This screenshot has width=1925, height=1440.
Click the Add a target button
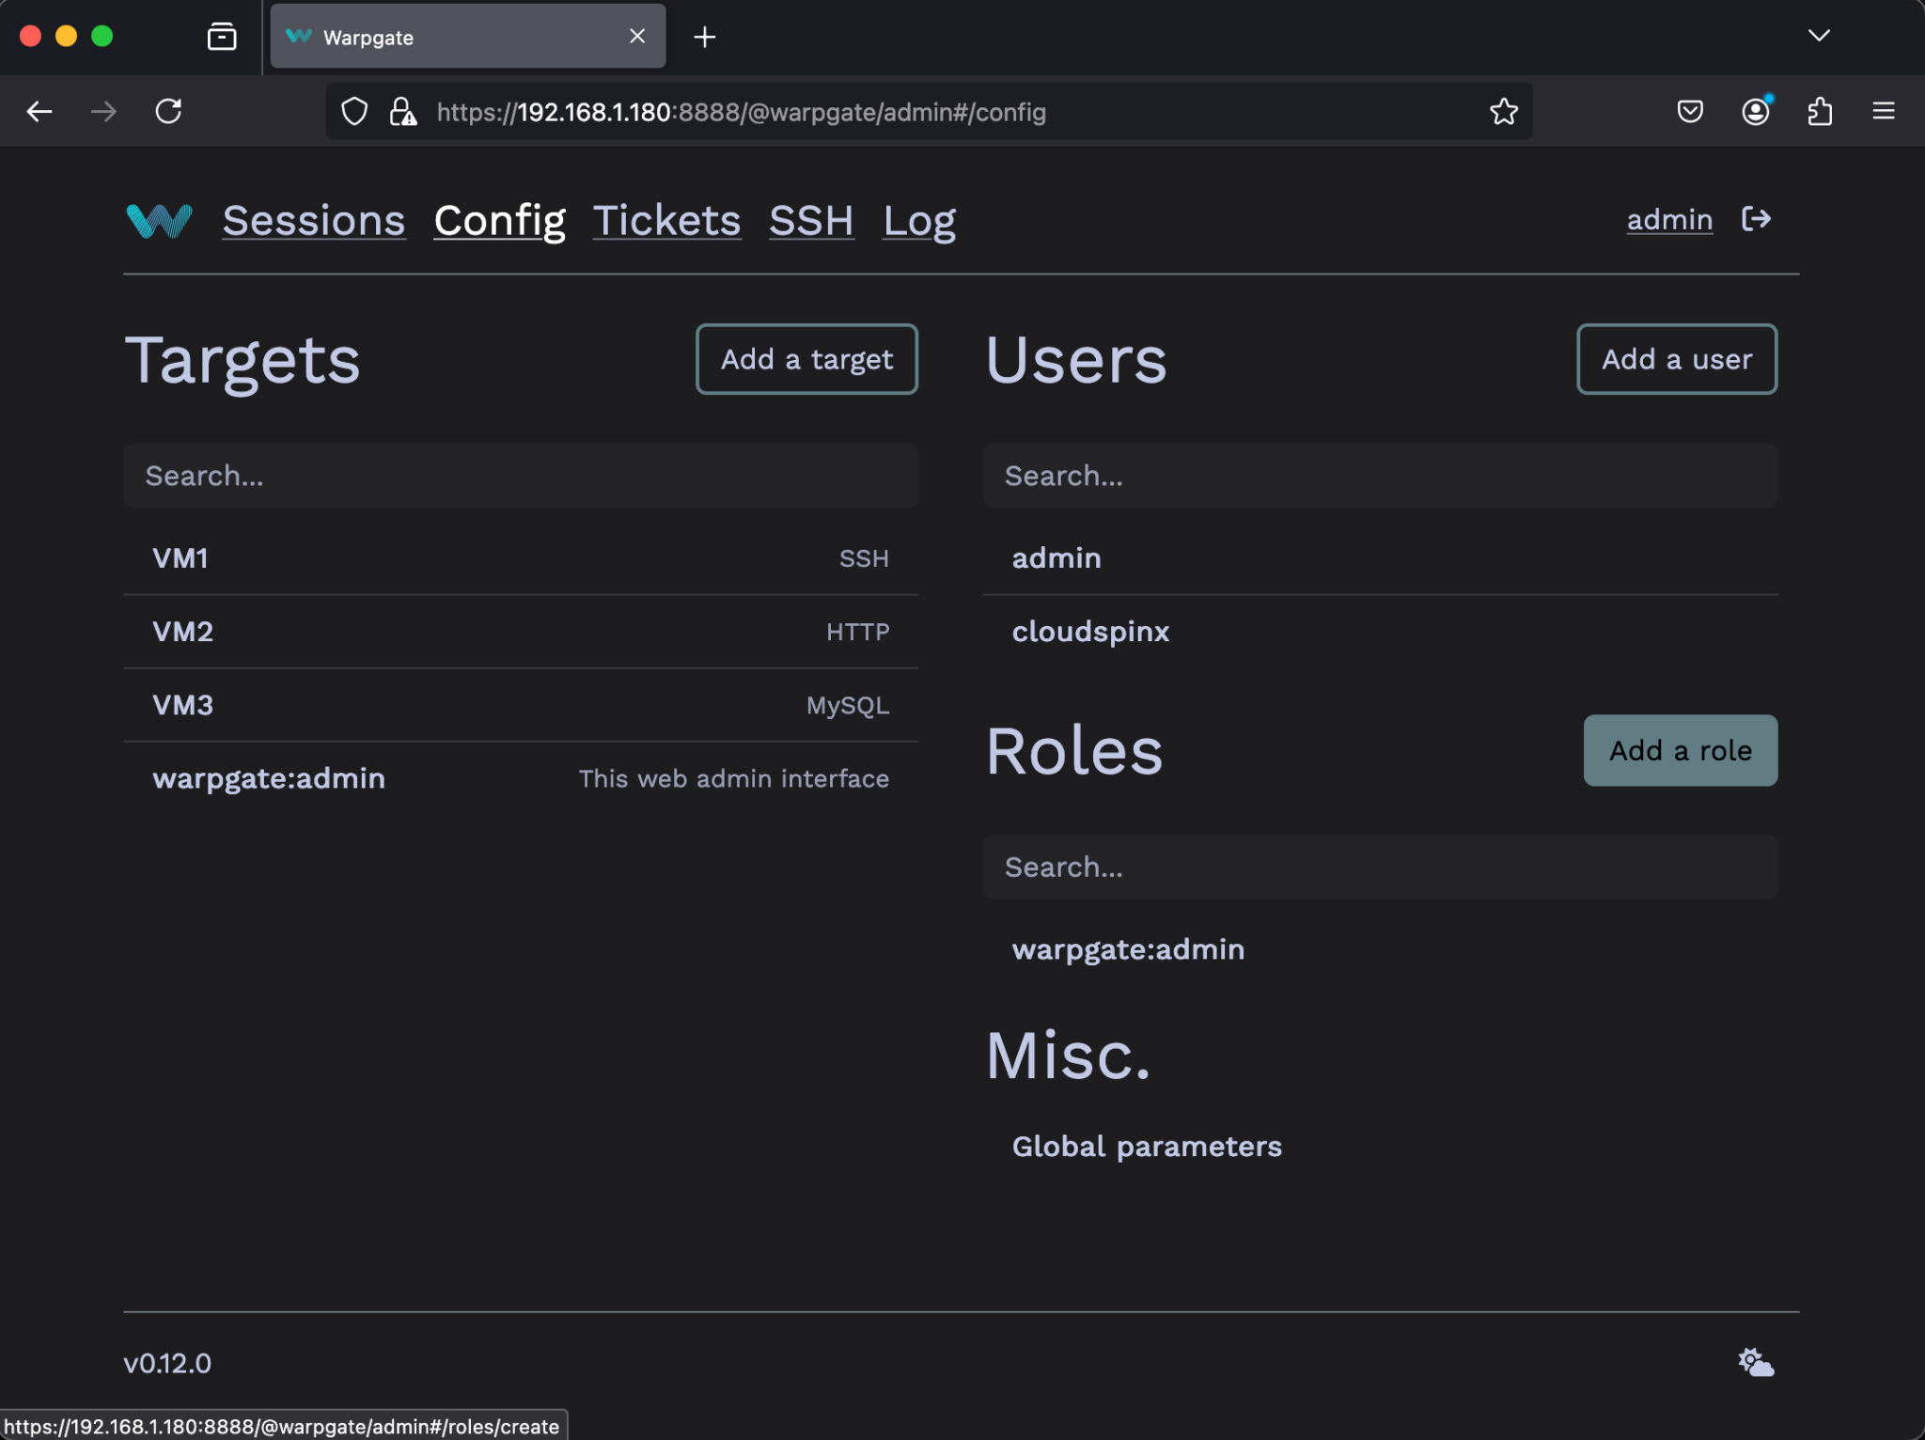click(806, 359)
